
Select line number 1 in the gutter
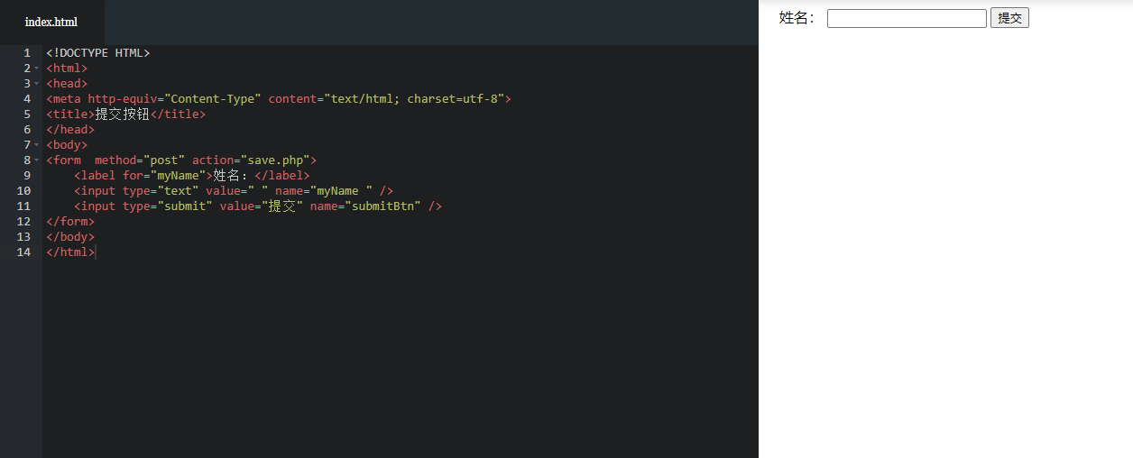[x=27, y=53]
